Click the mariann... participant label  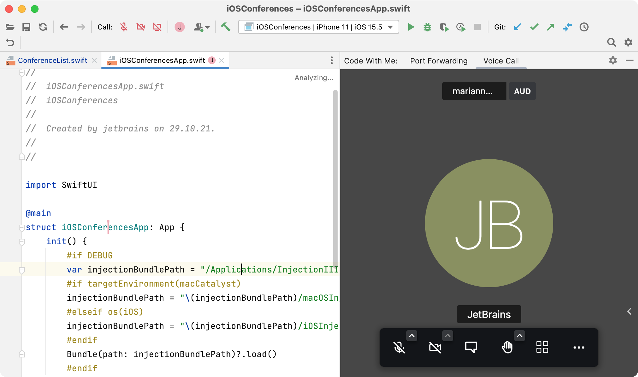pyautogui.click(x=474, y=91)
